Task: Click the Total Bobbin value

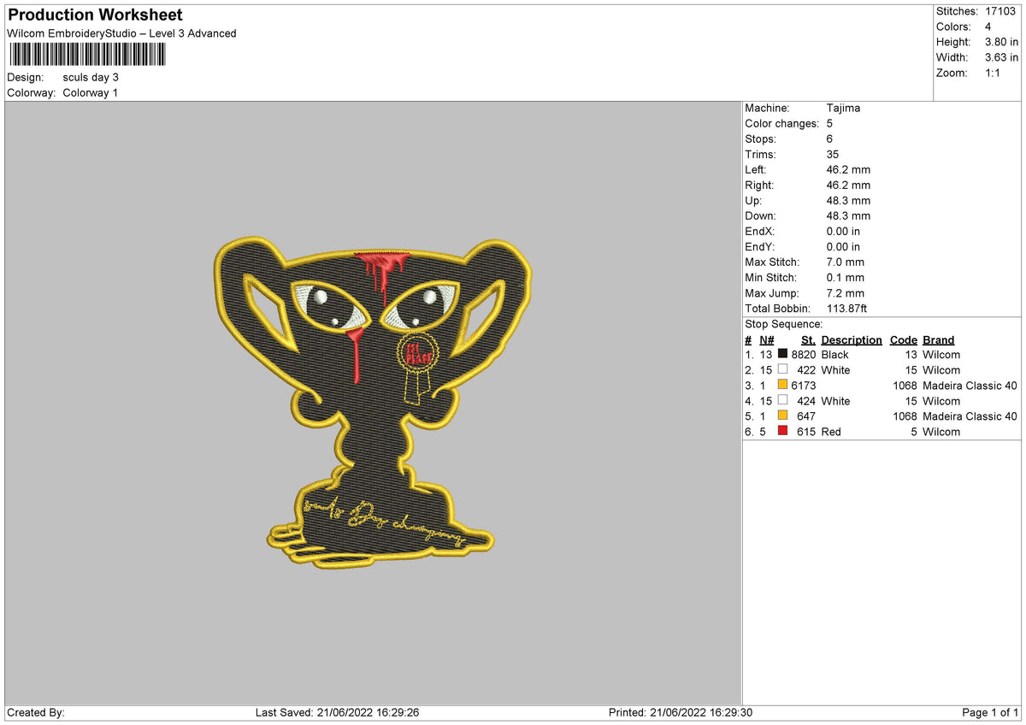Action: 849,309
